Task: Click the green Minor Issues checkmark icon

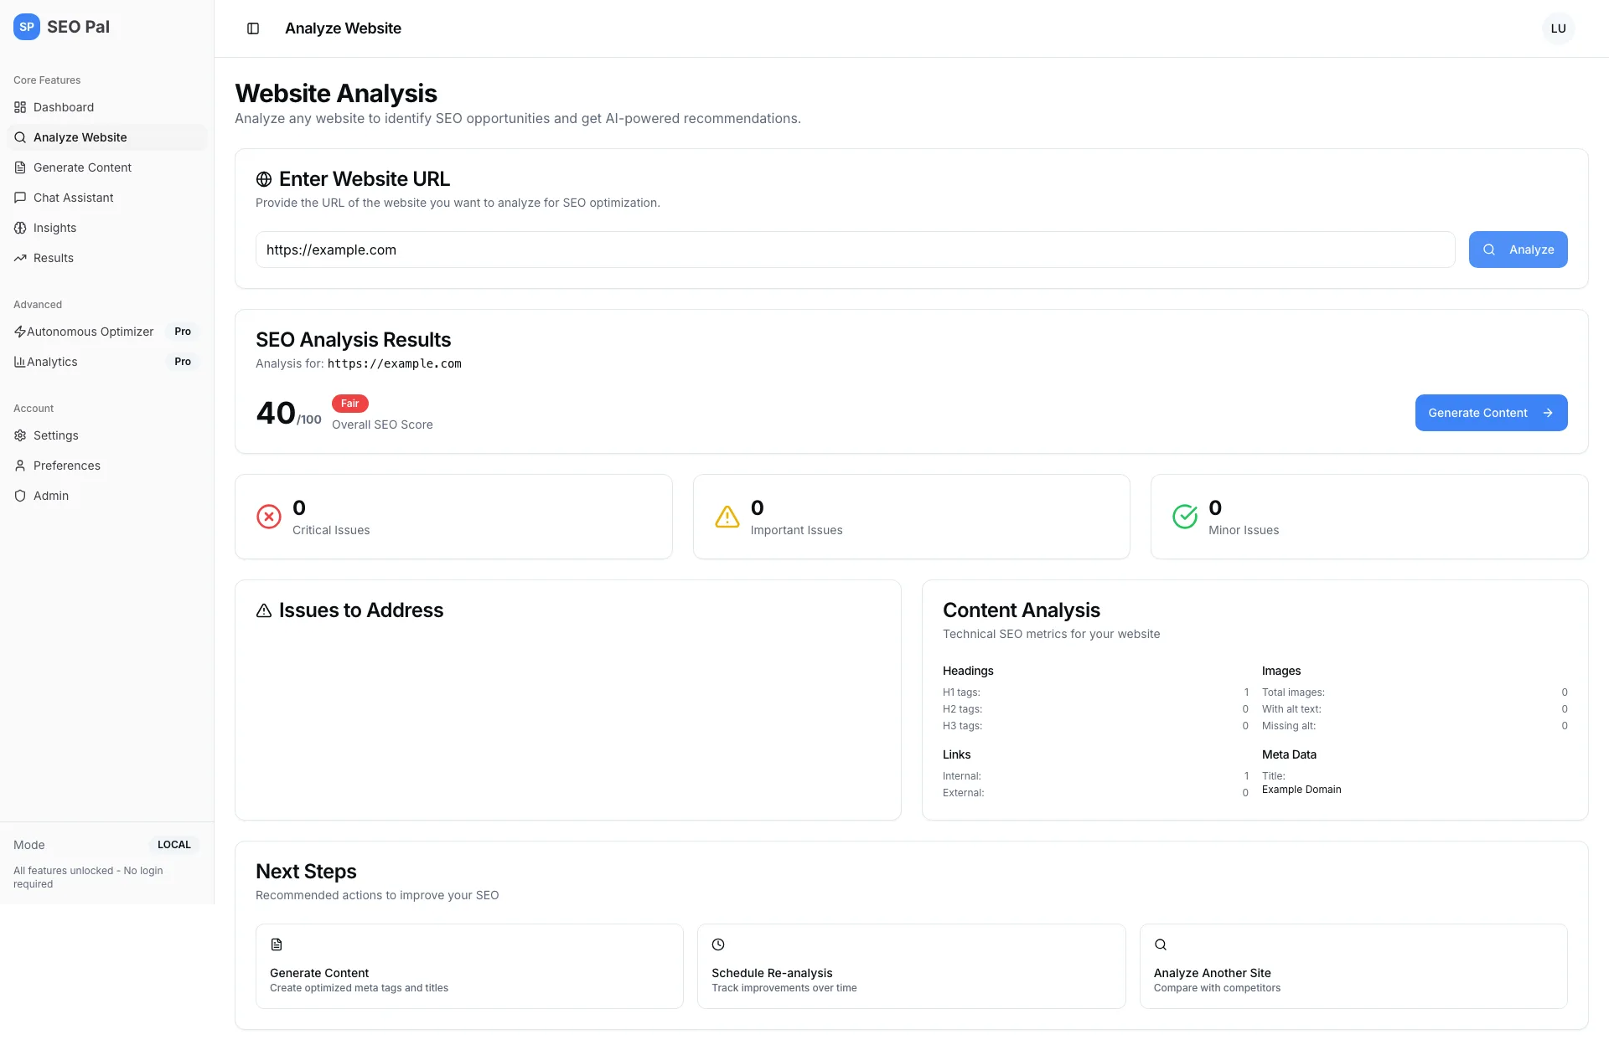Action: (1185, 517)
